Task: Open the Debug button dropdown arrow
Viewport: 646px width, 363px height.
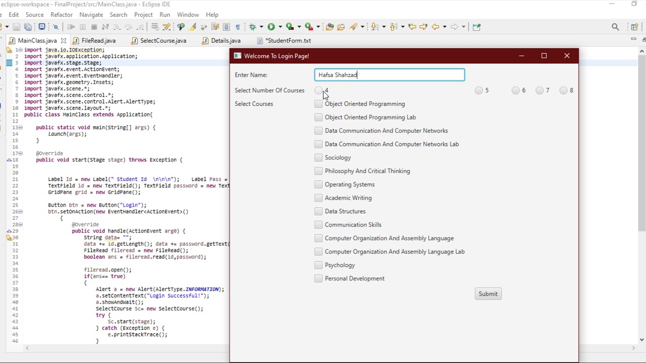Action: pos(261,27)
